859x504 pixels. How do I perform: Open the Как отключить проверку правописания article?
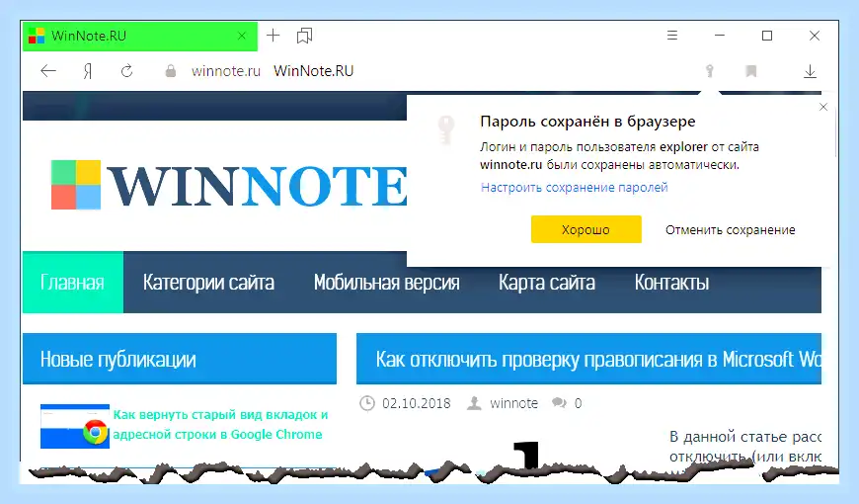(x=598, y=359)
